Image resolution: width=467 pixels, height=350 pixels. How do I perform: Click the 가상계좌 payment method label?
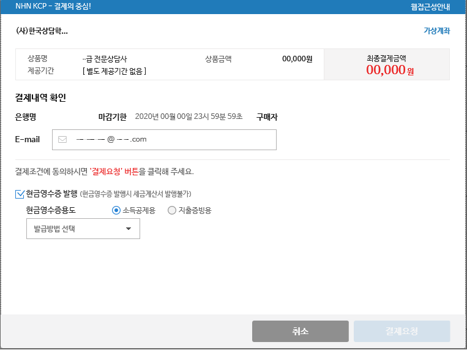436,31
